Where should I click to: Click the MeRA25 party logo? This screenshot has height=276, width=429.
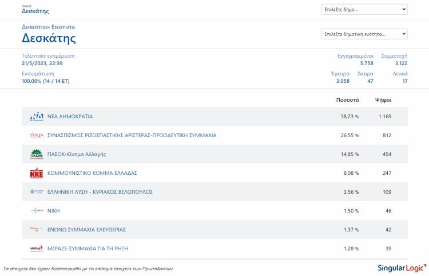point(37,249)
